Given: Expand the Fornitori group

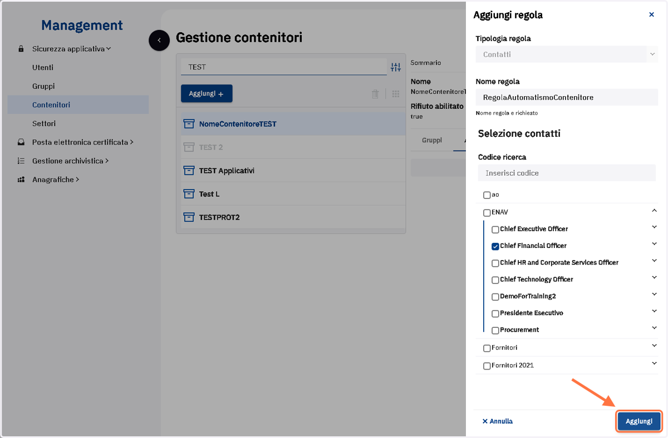Looking at the screenshot, I should [654, 346].
